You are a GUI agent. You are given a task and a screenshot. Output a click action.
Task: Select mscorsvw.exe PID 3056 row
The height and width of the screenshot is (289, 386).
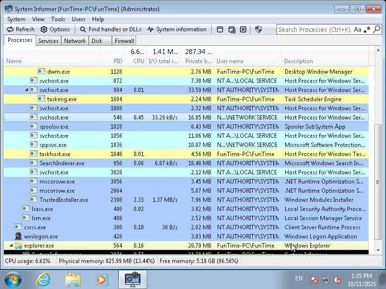pos(186,182)
